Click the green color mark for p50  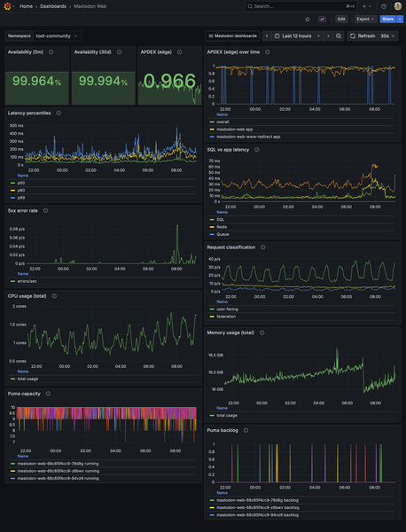tap(13, 183)
